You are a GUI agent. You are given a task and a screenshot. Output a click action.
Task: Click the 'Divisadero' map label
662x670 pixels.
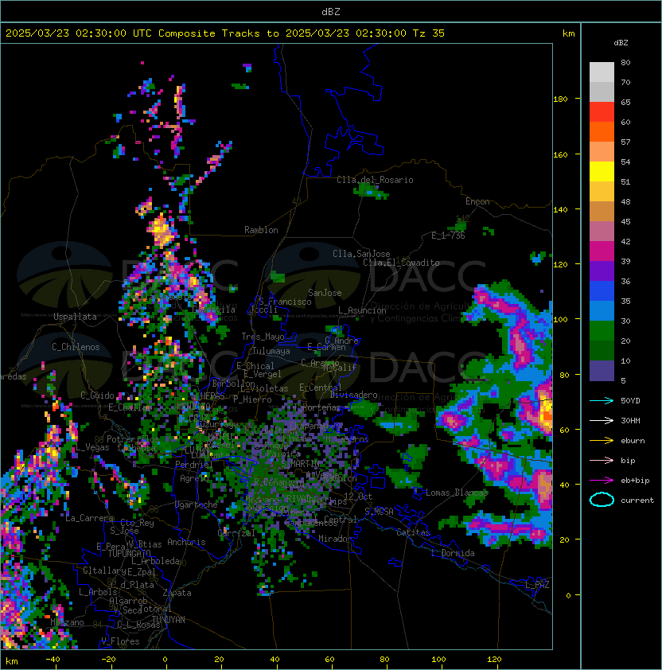coord(353,395)
